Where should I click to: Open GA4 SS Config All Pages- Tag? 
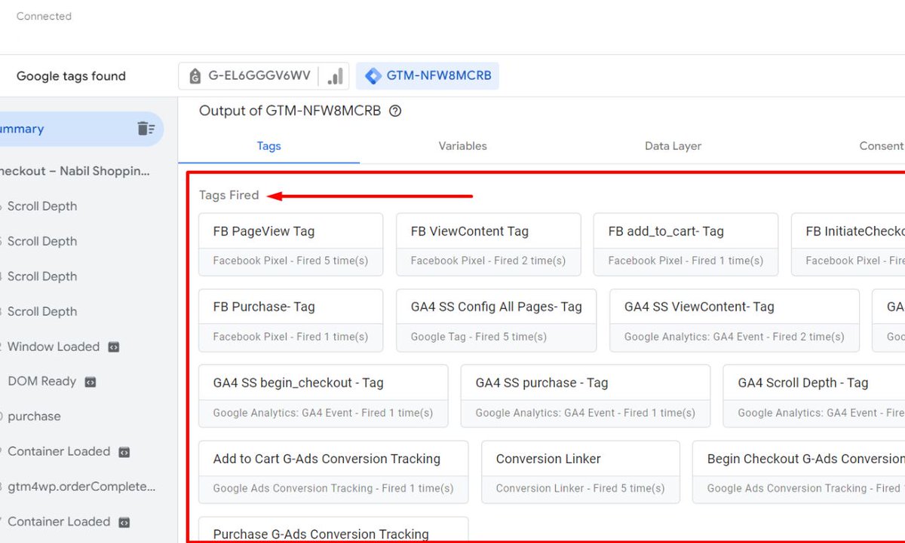(496, 320)
